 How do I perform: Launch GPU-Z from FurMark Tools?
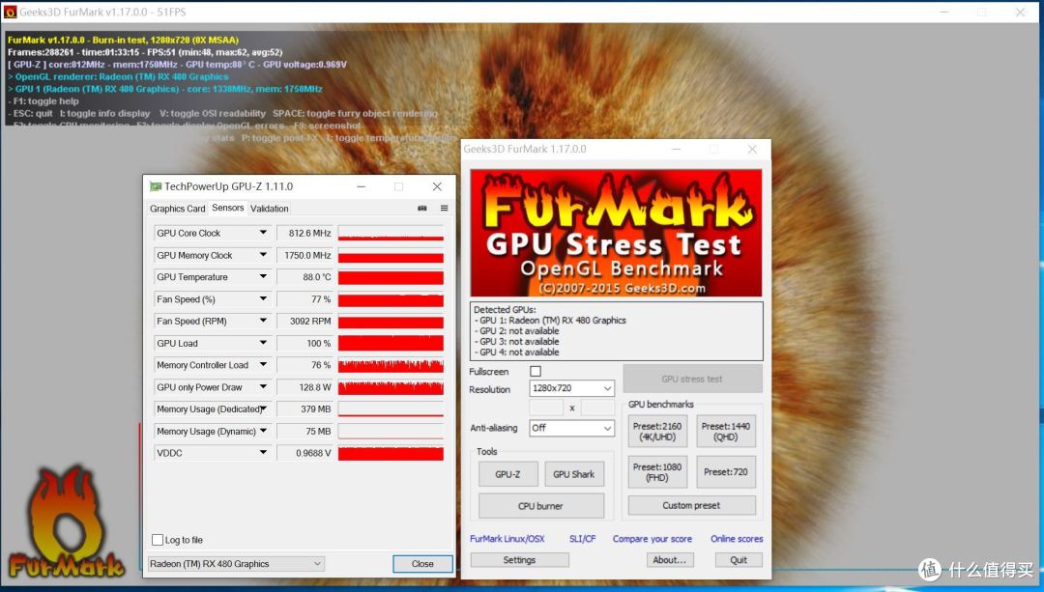507,474
